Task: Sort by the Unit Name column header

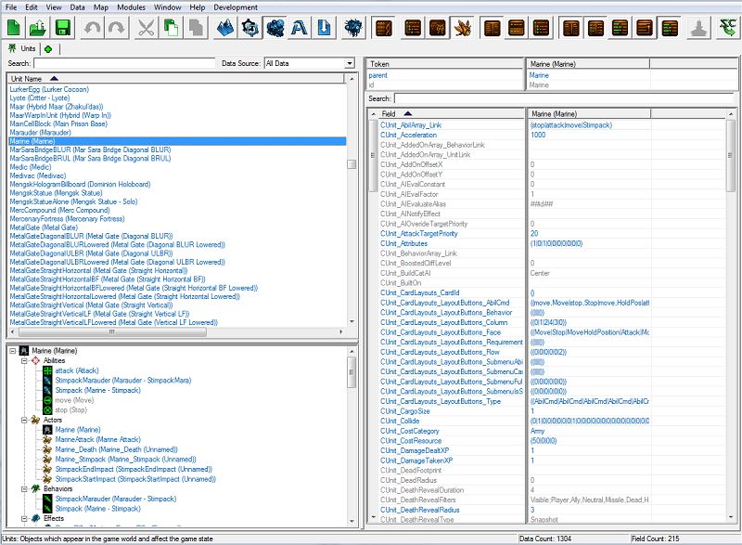Action: point(176,79)
